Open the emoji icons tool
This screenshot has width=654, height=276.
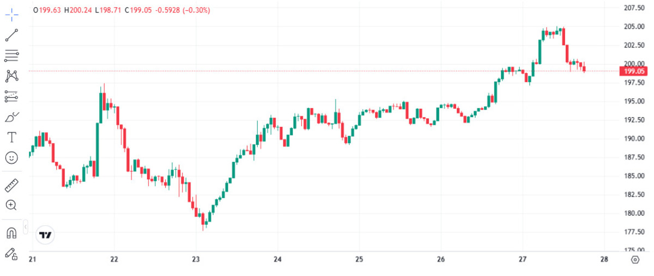coord(11,157)
